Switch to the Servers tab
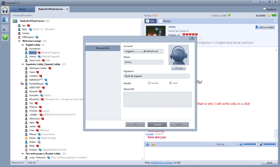 (22, 9)
